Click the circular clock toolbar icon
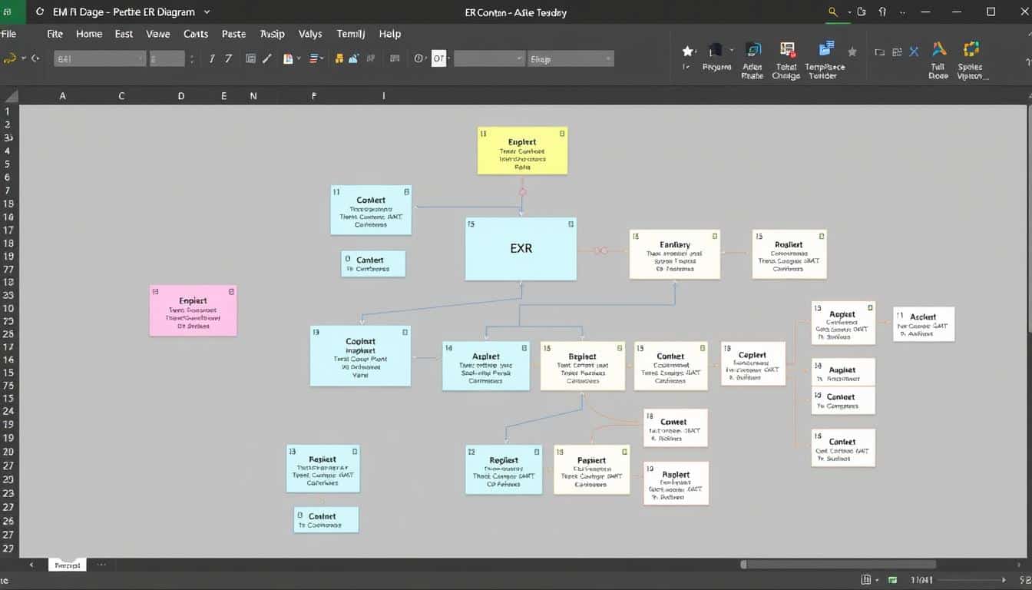This screenshot has width=1032, height=590. [418, 58]
